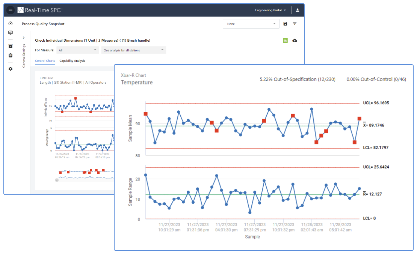Select the Control Charts tab
Image resolution: width=417 pixels, height=254 pixels.
(x=45, y=61)
